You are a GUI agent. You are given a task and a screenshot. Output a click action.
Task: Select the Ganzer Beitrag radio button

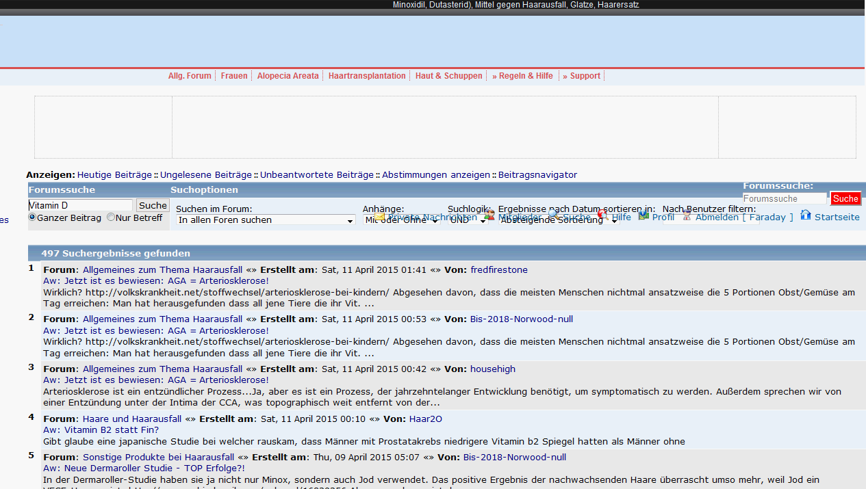[x=32, y=217]
